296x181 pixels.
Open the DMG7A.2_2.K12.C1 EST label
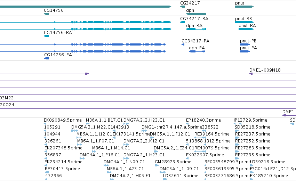click(x=144, y=141)
